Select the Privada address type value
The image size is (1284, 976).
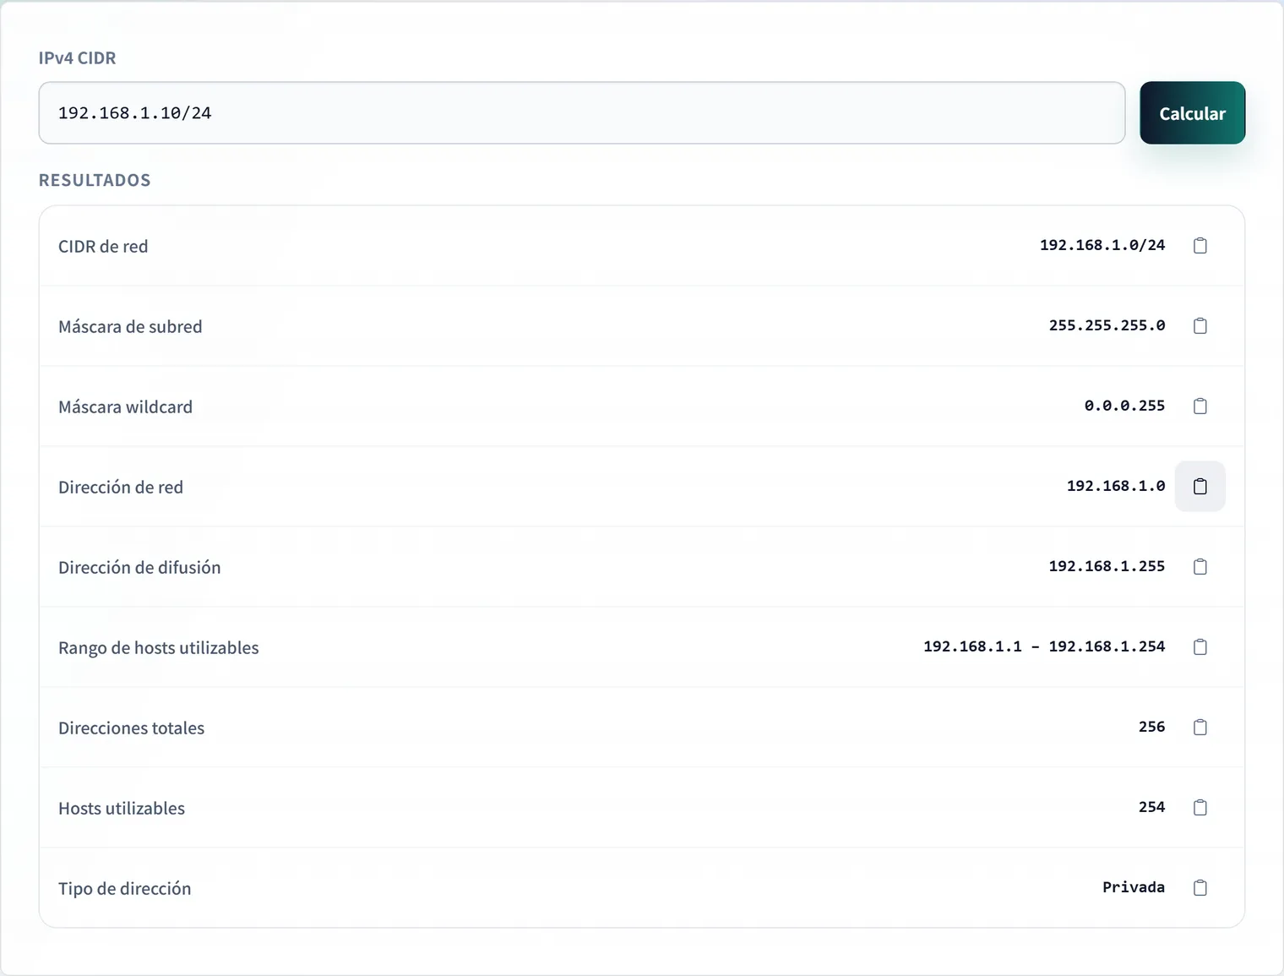pyautogui.click(x=1134, y=887)
